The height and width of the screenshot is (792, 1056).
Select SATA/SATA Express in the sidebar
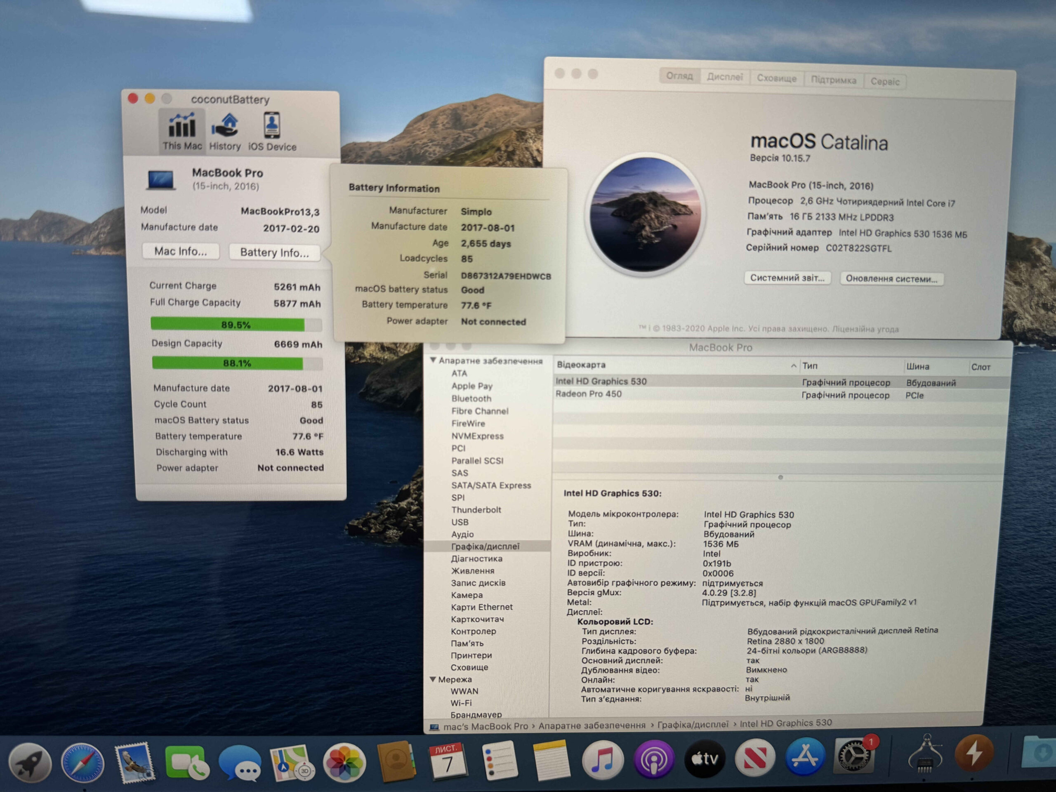click(x=491, y=485)
